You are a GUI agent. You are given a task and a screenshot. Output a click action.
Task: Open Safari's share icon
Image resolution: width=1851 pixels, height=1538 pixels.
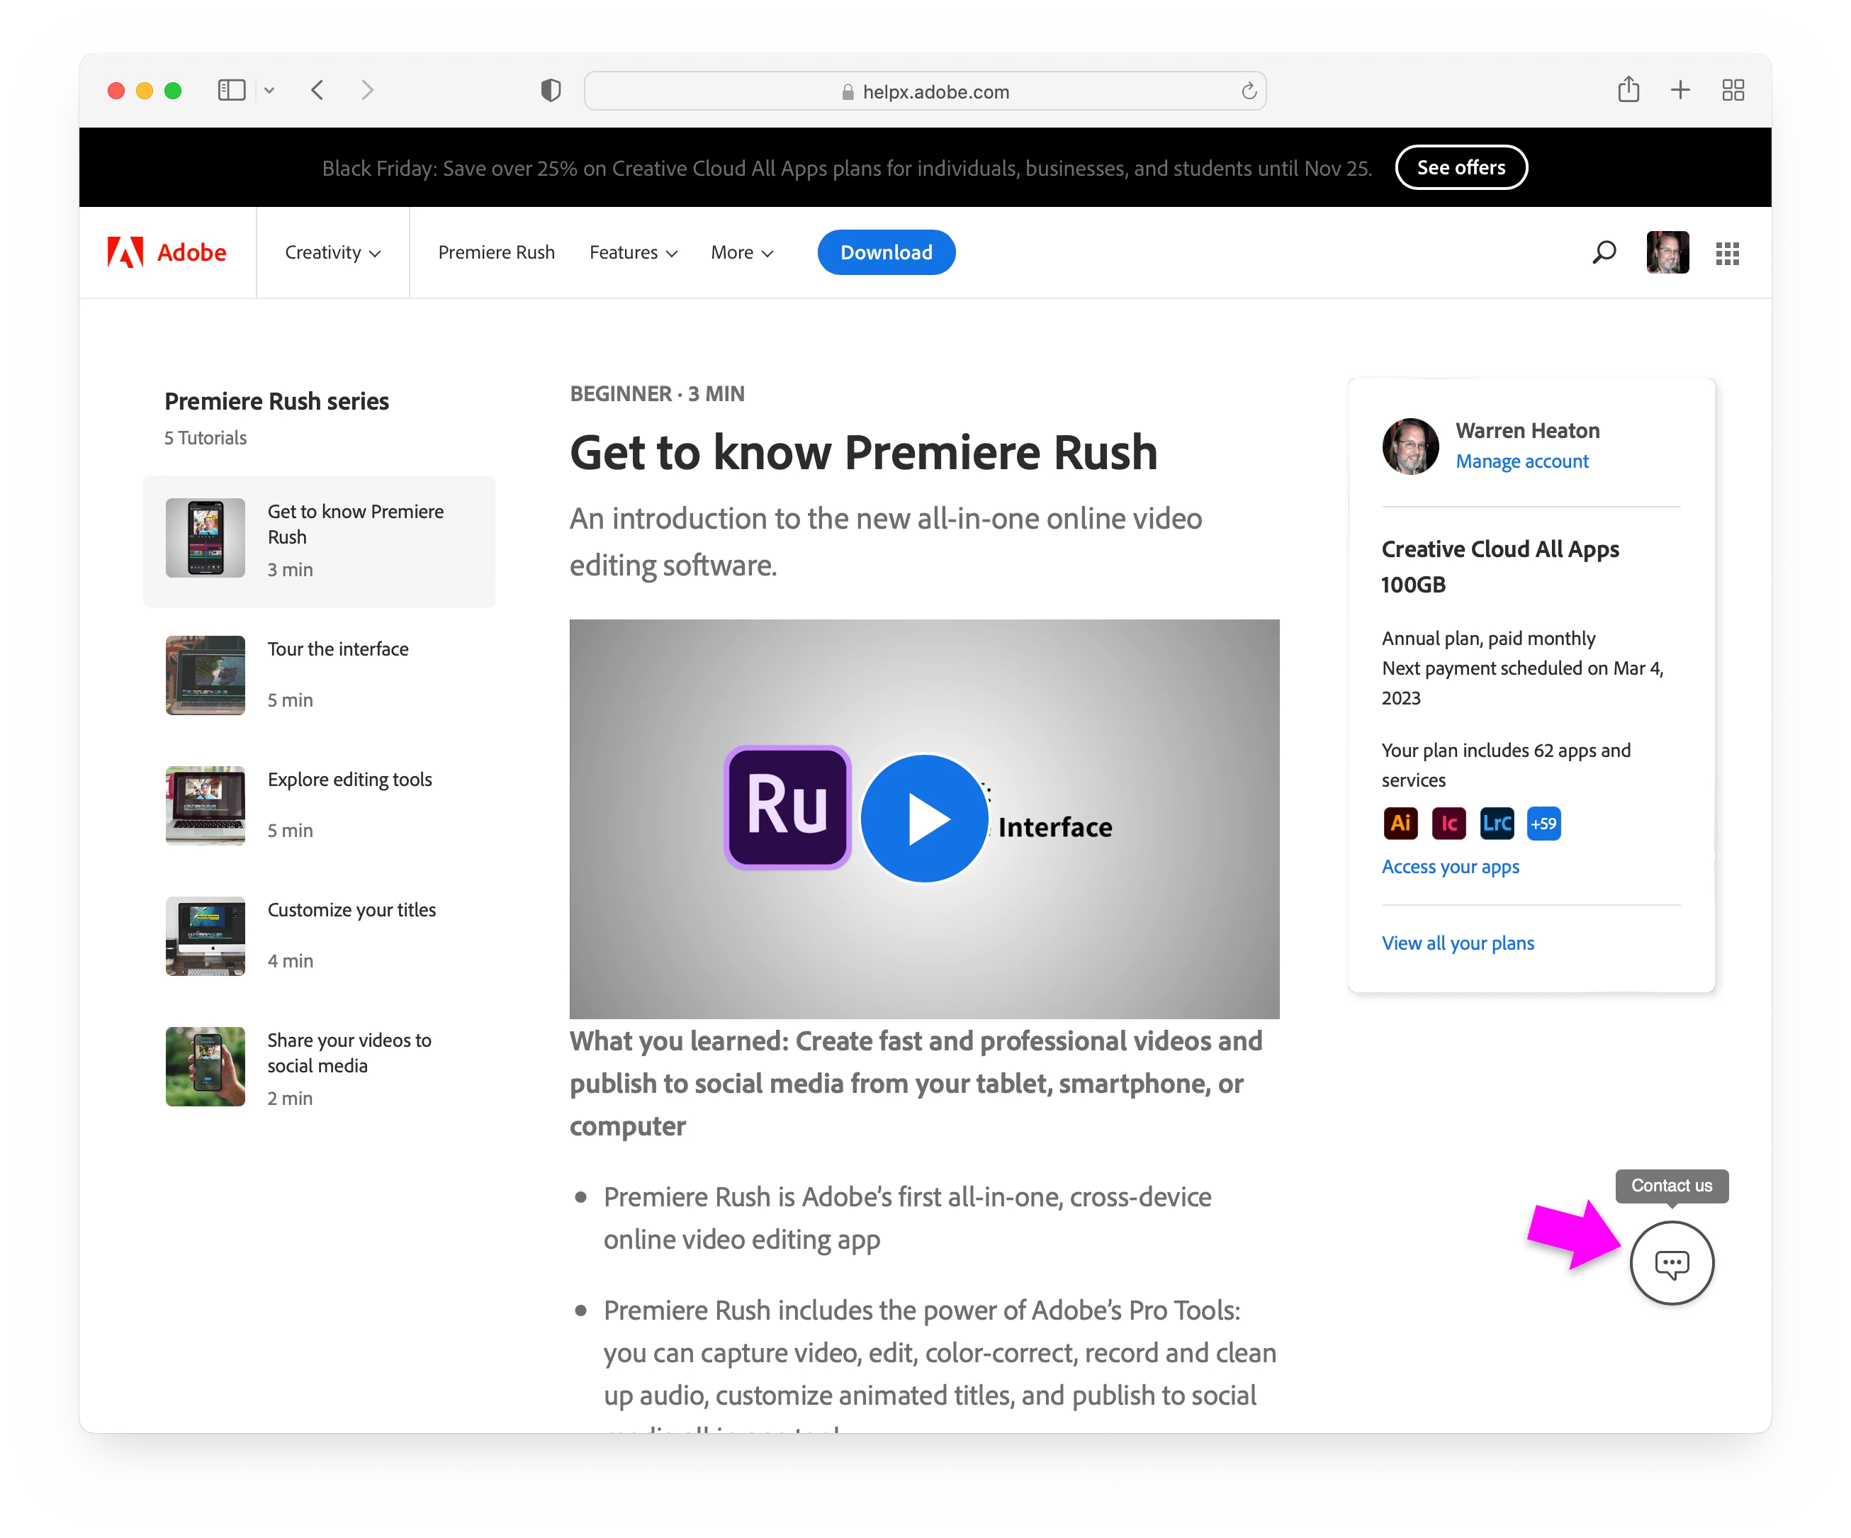coord(1628,90)
